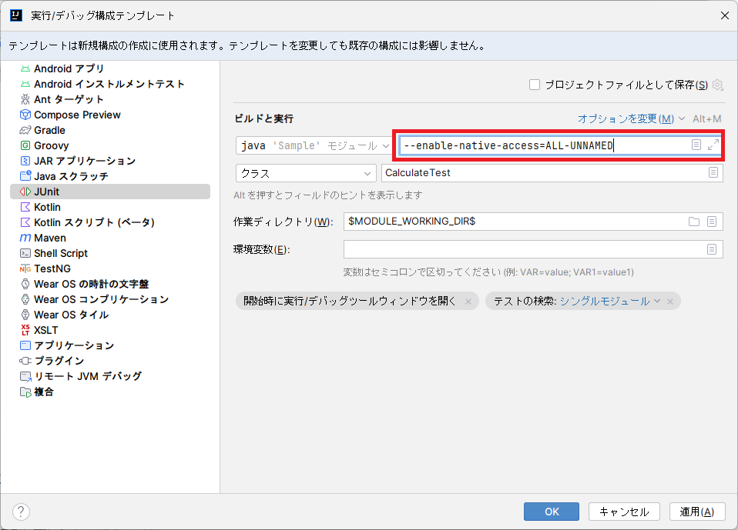Image resolution: width=738 pixels, height=530 pixels.
Task: Open environment variables editor icon
Action: point(712,249)
